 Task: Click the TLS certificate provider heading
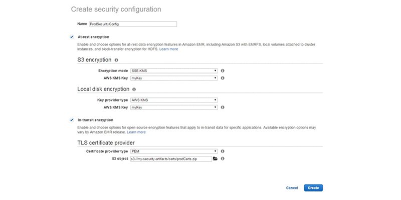(x=106, y=142)
